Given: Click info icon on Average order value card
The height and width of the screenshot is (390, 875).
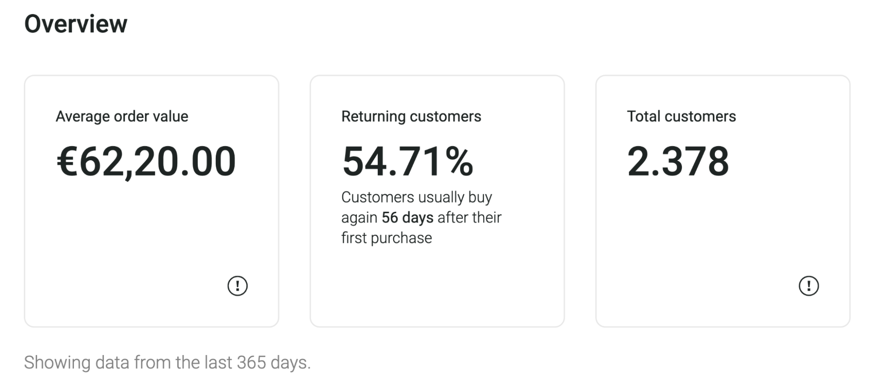Looking at the screenshot, I should [x=237, y=286].
